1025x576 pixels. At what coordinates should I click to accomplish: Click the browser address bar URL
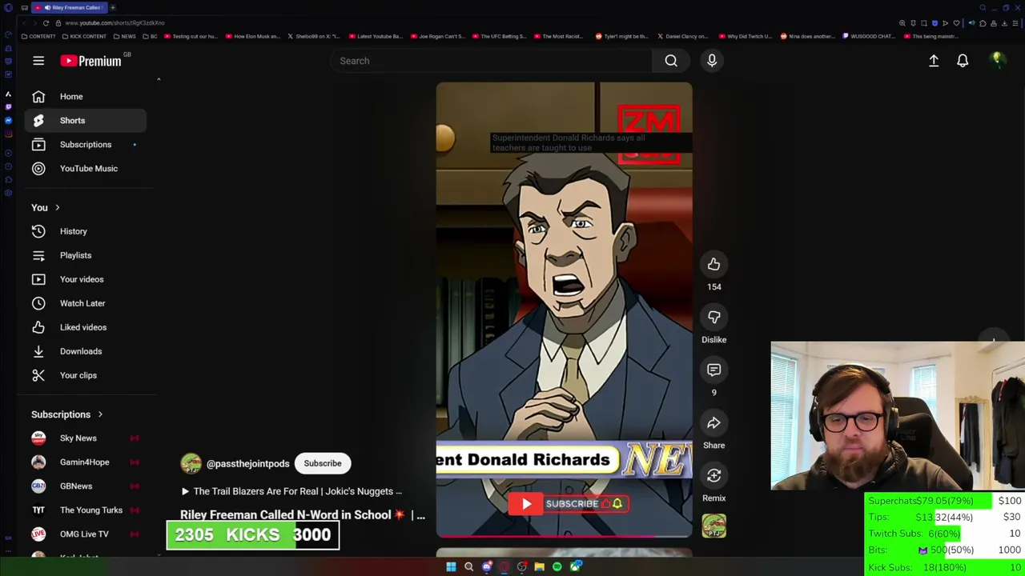(x=115, y=23)
